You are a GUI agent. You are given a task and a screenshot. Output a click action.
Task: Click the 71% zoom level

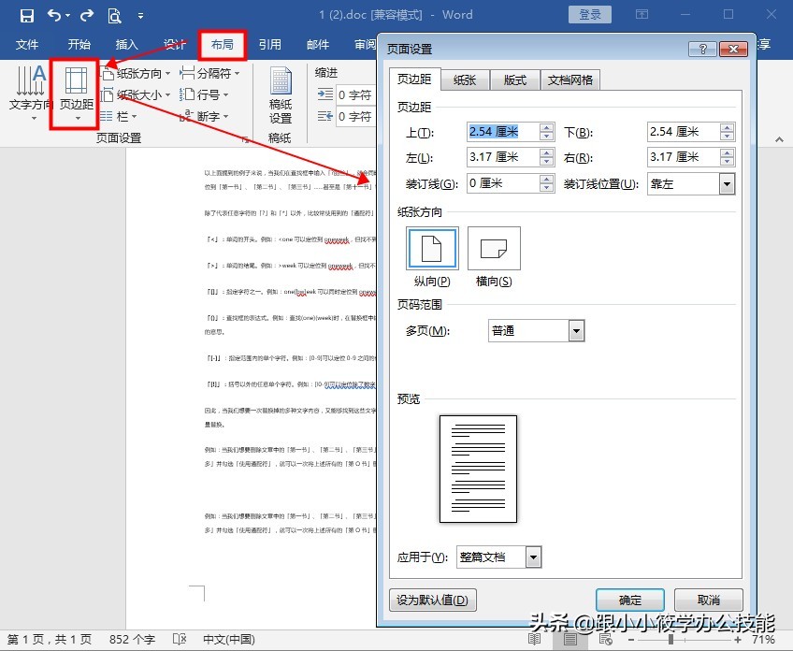pos(763,640)
